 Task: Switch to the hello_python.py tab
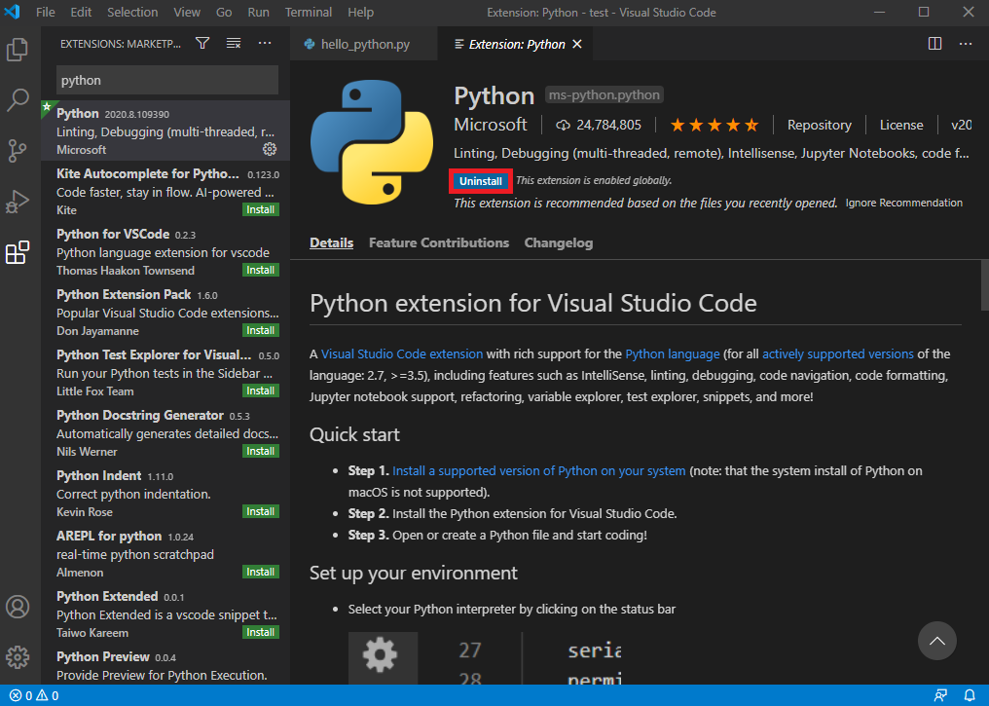[x=364, y=44]
